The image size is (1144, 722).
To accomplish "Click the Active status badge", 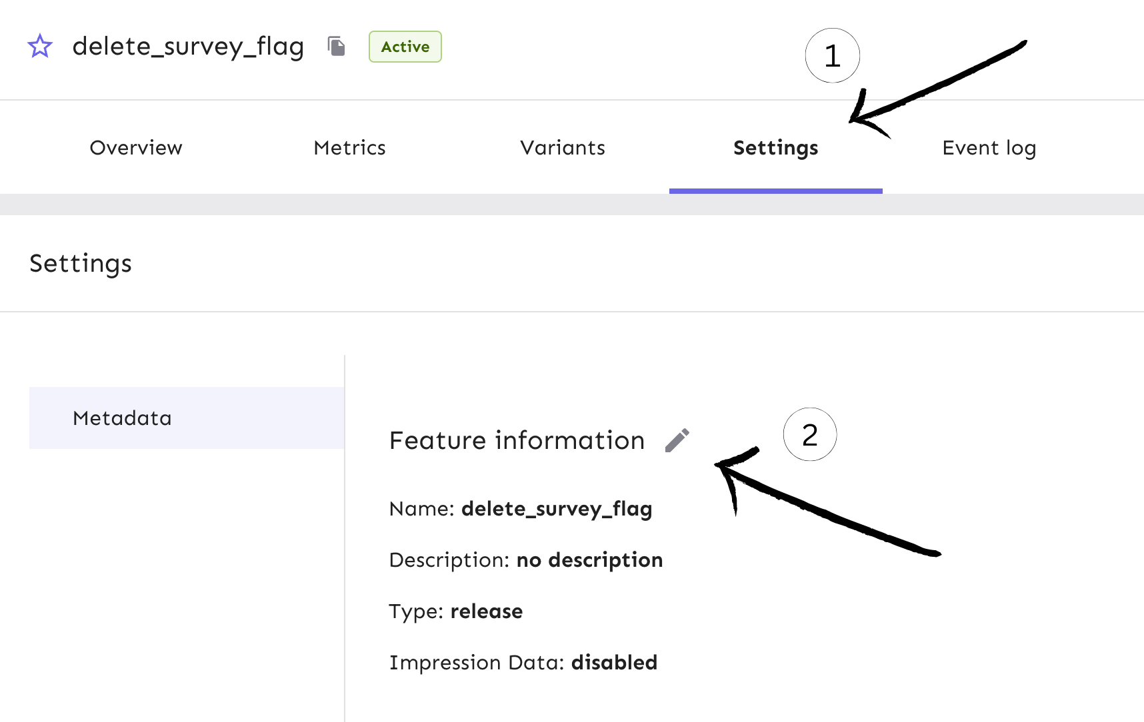I will 405,47.
